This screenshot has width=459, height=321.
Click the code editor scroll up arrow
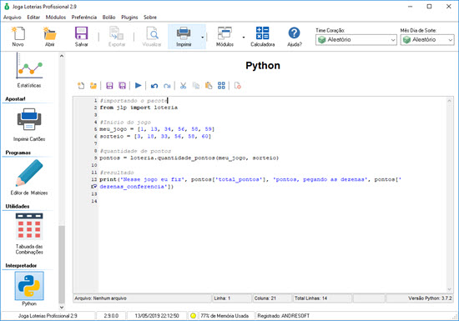[x=449, y=101]
